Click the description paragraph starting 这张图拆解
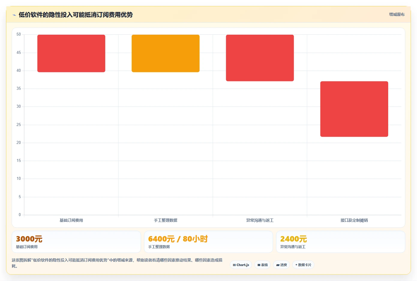Image resolution: width=417 pixels, height=281 pixels. pyautogui.click(x=117, y=263)
